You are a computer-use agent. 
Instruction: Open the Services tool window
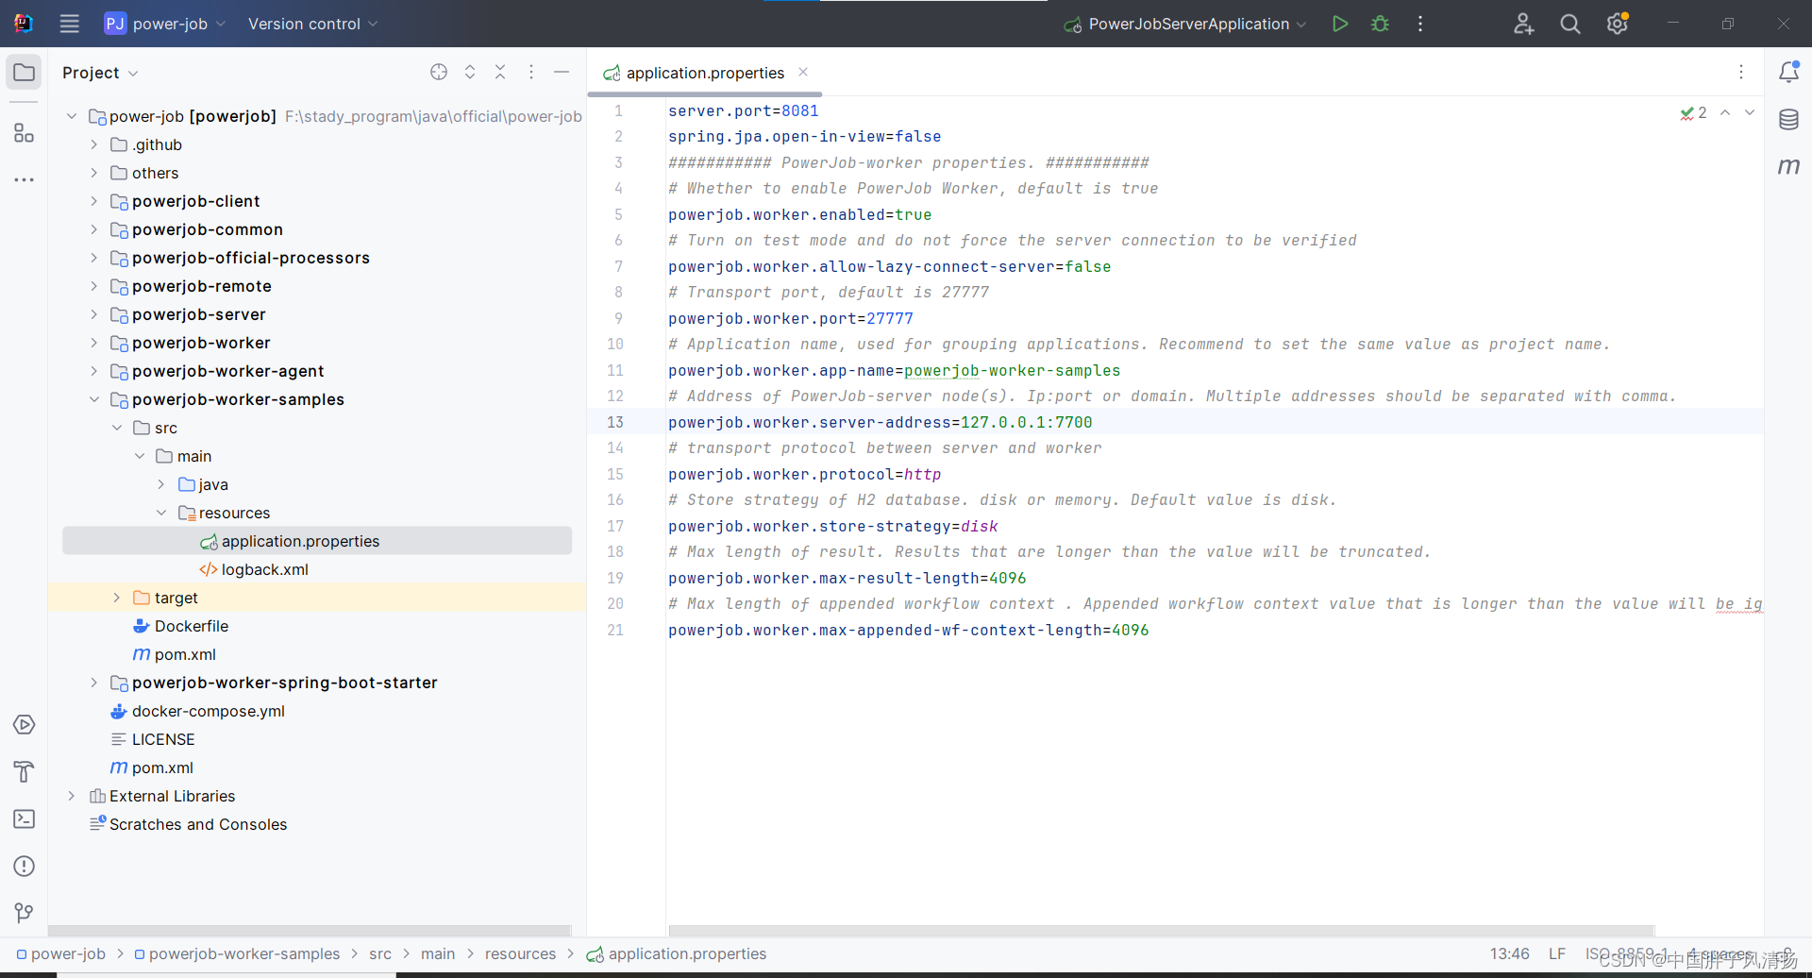[x=25, y=725]
